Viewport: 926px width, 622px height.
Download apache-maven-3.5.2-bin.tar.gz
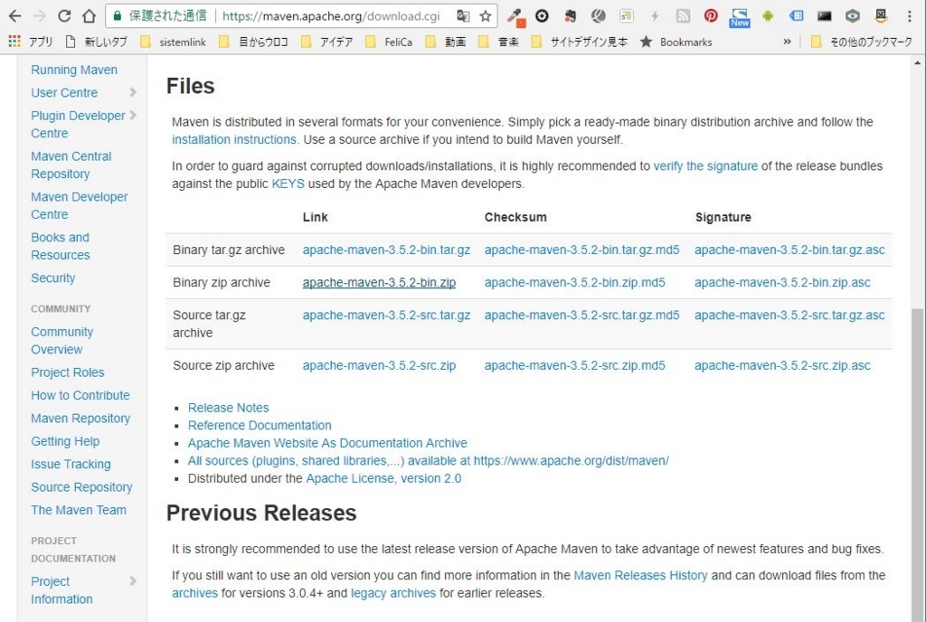click(386, 250)
